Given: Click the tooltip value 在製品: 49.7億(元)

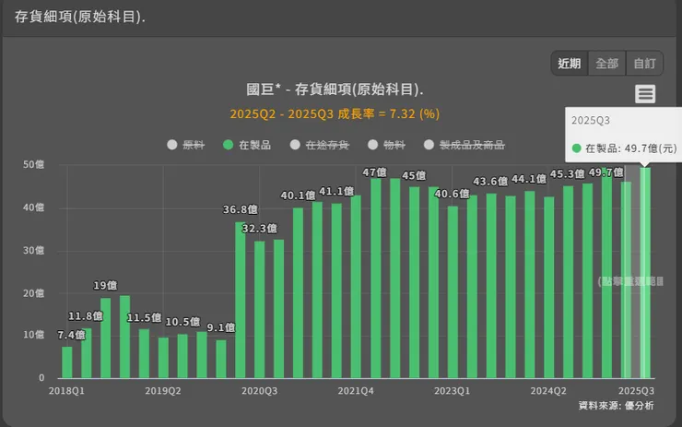Looking at the screenshot, I should pos(625,148).
